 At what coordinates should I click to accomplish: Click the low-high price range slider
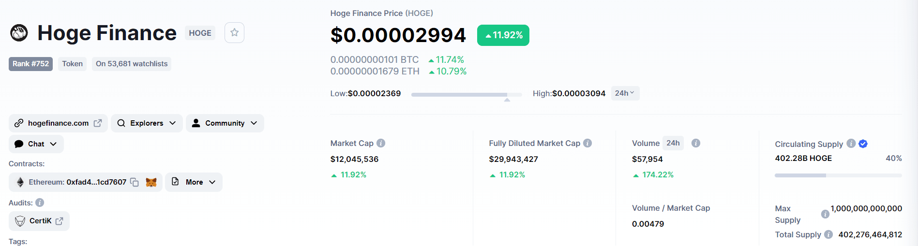click(x=466, y=95)
